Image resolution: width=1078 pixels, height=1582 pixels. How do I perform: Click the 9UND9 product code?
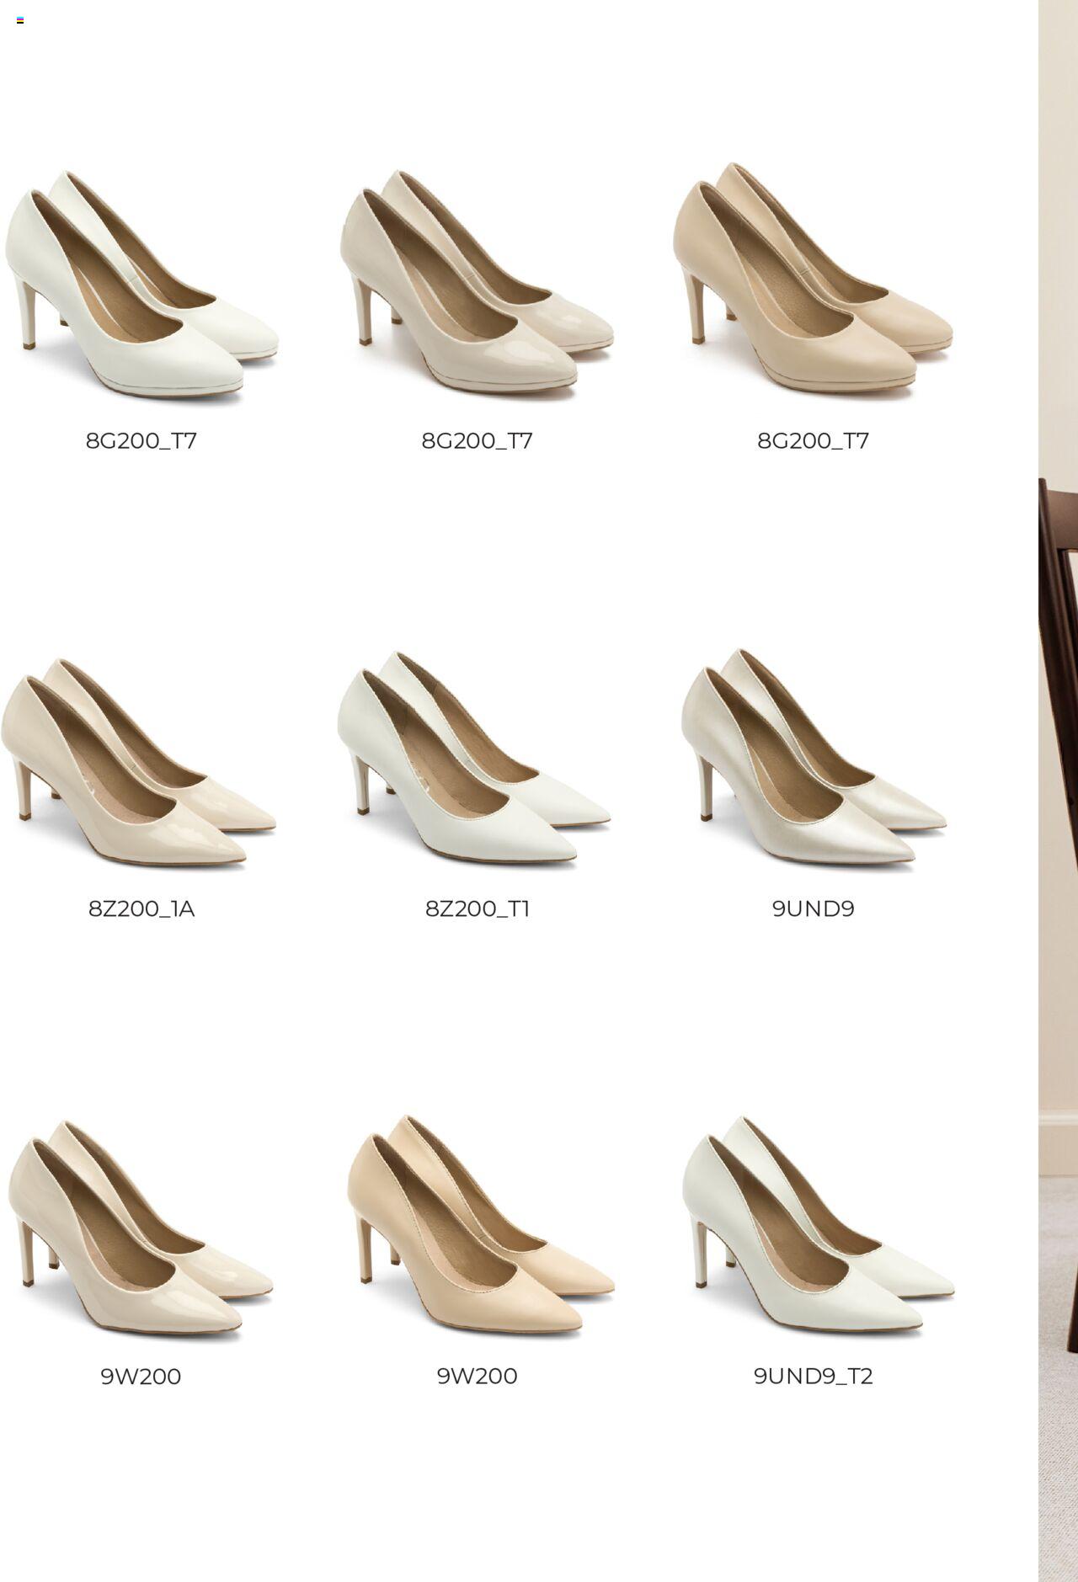coord(814,909)
